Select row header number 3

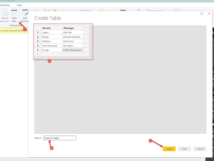(38, 41)
